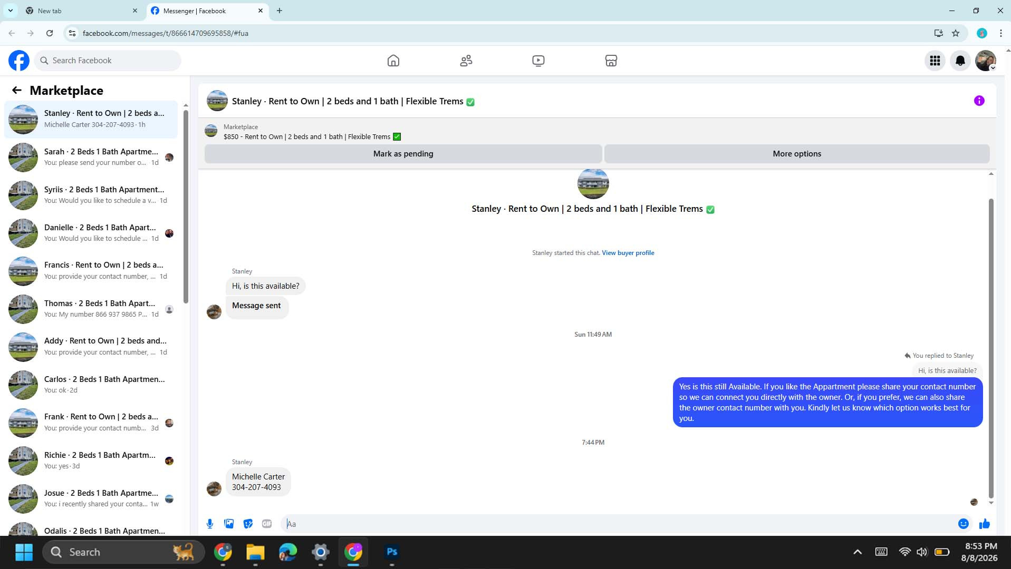The width and height of the screenshot is (1011, 569).
Task: Click the chat messages scrollbar
Action: click(991, 348)
